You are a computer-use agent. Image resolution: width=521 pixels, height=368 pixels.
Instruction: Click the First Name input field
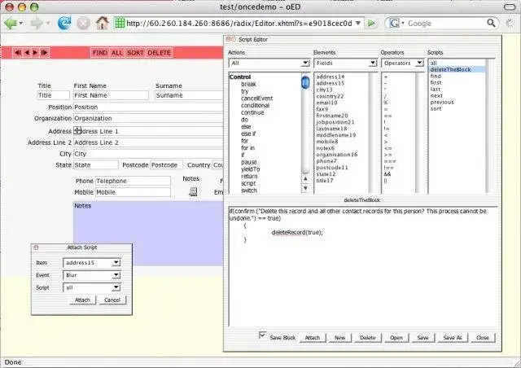click(111, 95)
